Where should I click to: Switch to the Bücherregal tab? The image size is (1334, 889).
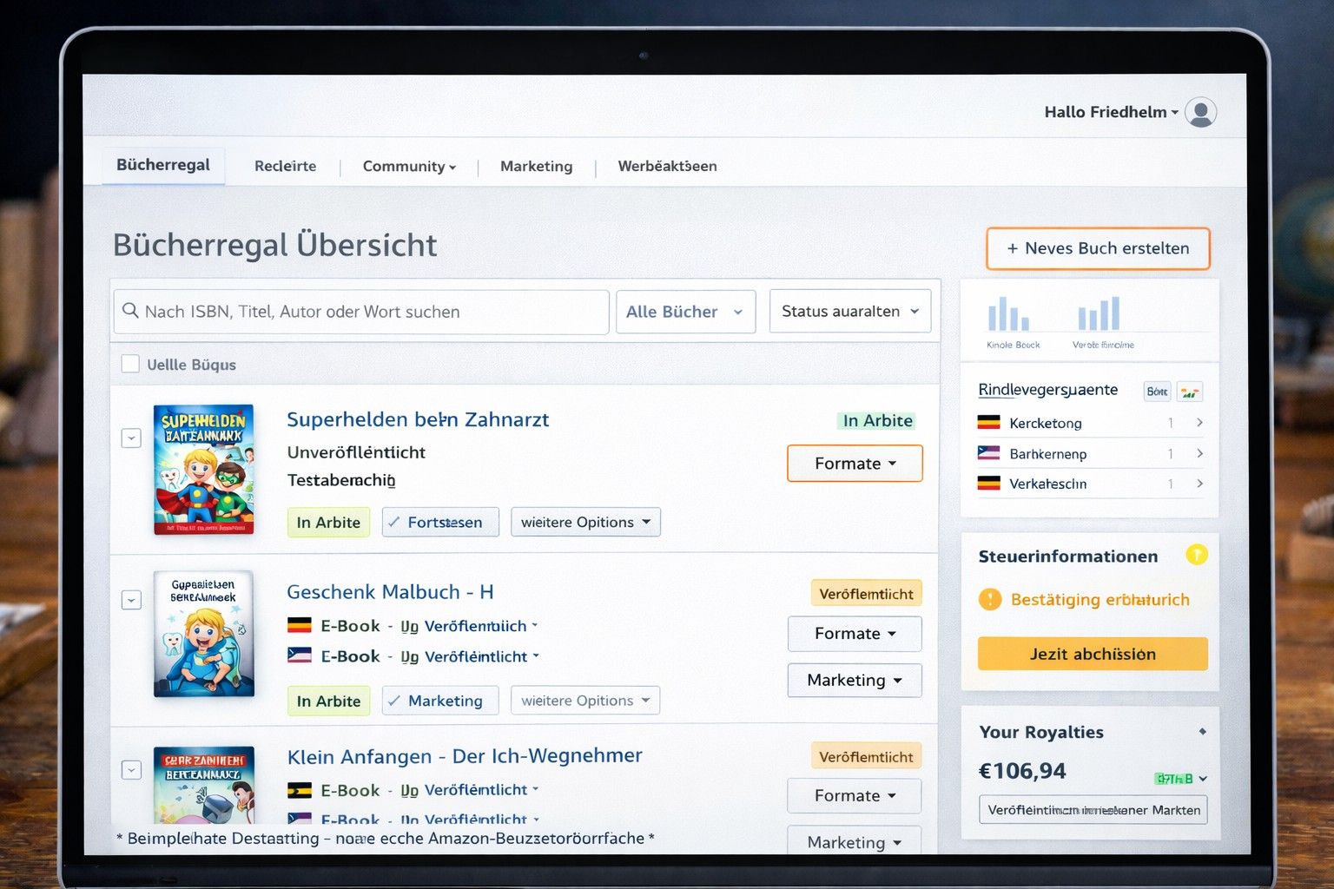pos(162,165)
